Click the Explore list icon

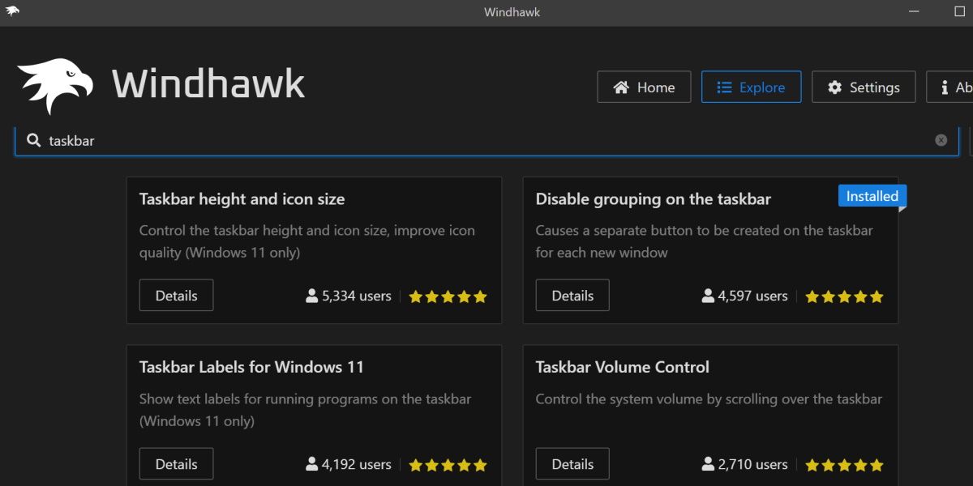point(724,87)
